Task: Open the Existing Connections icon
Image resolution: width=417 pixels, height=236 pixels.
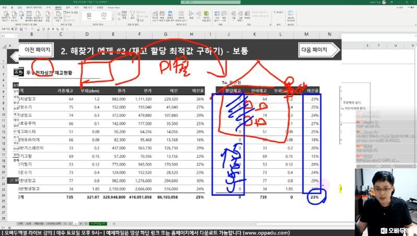Action: pyautogui.click(x=48, y=16)
